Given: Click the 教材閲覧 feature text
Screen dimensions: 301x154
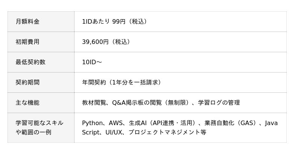Looking at the screenshot, I should click(94, 103).
